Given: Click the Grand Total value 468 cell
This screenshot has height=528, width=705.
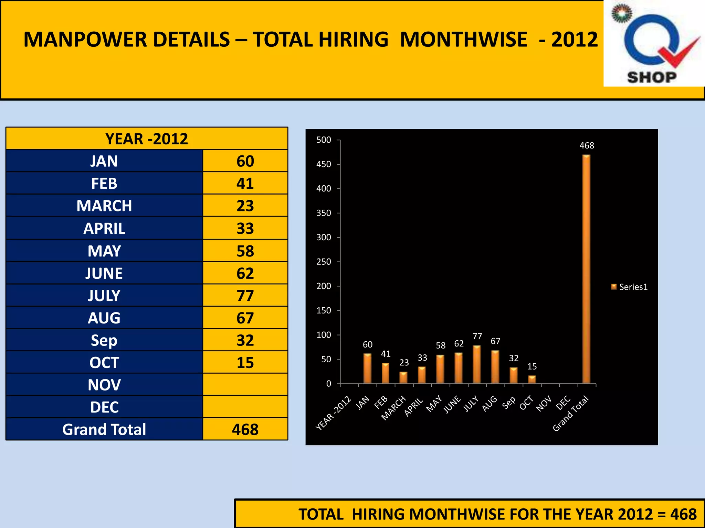Looking at the screenshot, I should pyautogui.click(x=245, y=429).
